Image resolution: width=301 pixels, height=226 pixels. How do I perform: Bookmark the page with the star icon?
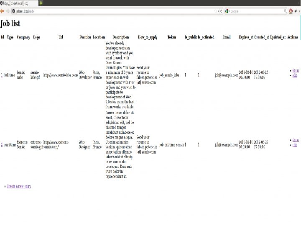(x=216, y=11)
